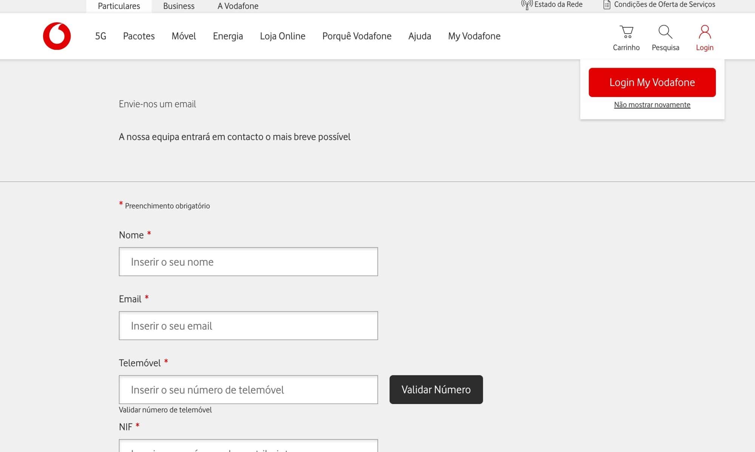Image resolution: width=755 pixels, height=452 pixels.
Task: Switch to Particulares tab
Action: click(119, 6)
